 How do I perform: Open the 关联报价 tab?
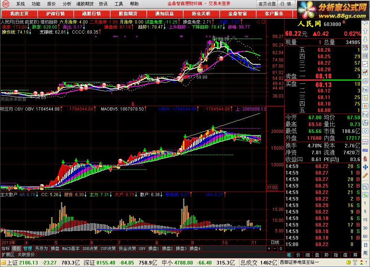[26, 254]
